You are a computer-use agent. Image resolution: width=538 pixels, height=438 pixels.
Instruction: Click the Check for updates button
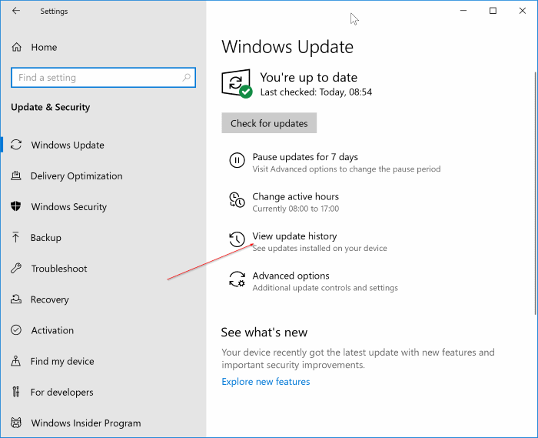(x=269, y=123)
